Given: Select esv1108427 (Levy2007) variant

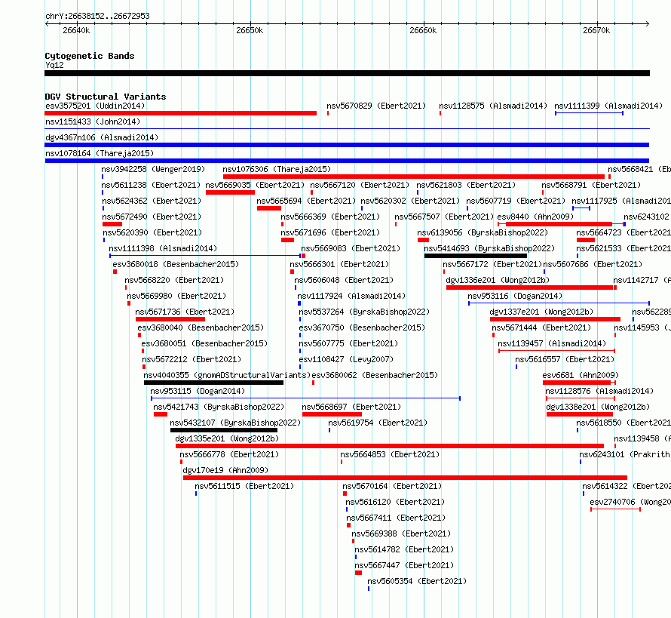Looking at the screenshot, I should pos(346,359).
